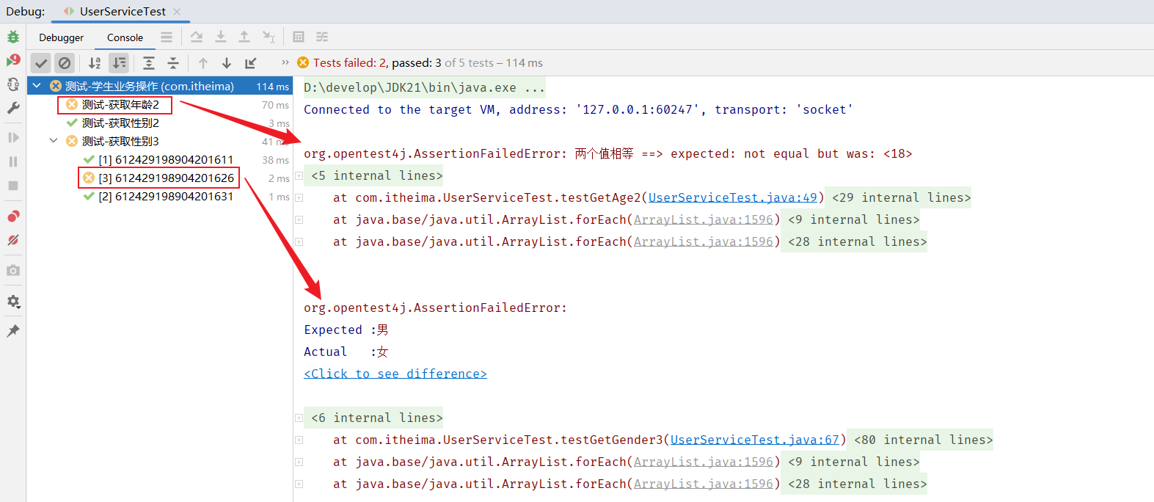Toggle Show Ignored tests button
The width and height of the screenshot is (1154, 502).
pos(65,63)
